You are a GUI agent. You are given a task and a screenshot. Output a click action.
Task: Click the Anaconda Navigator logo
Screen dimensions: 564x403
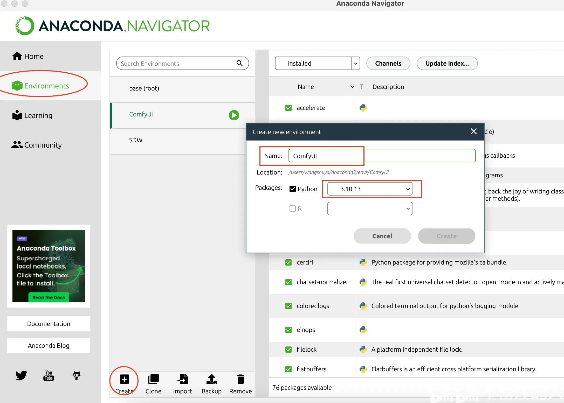click(112, 26)
